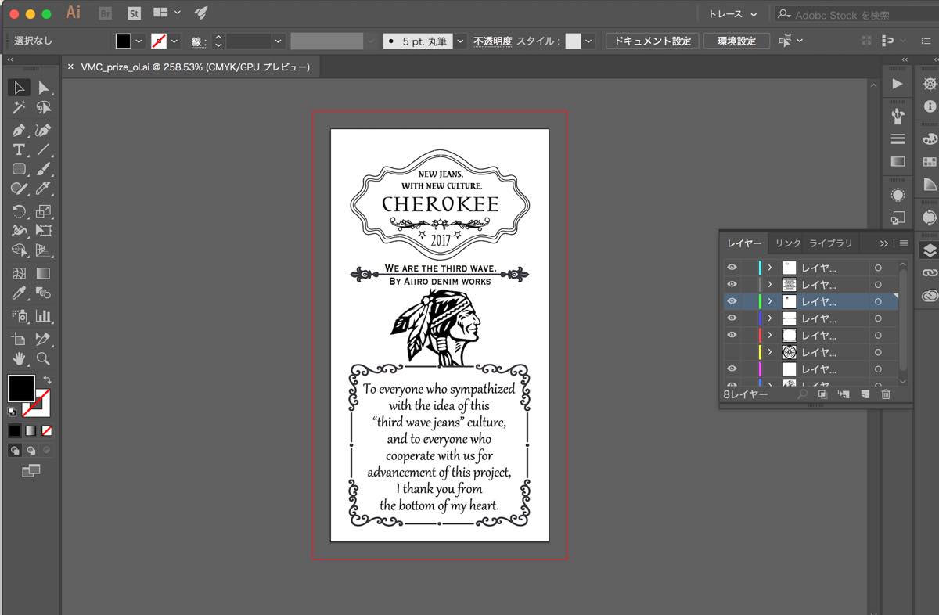The width and height of the screenshot is (939, 615).
Task: Expand the yellow layer contents
Action: point(770,352)
